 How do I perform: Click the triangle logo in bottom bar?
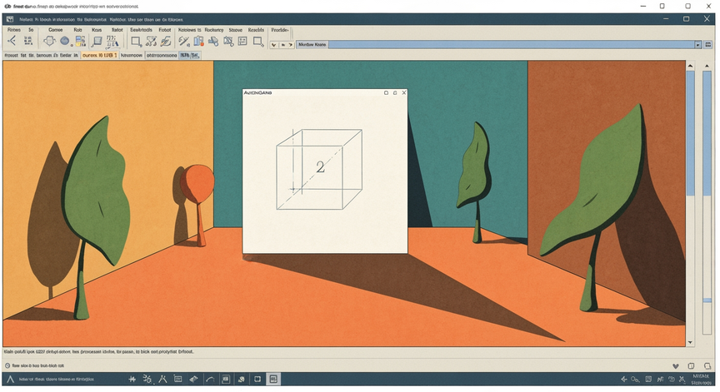(11, 380)
